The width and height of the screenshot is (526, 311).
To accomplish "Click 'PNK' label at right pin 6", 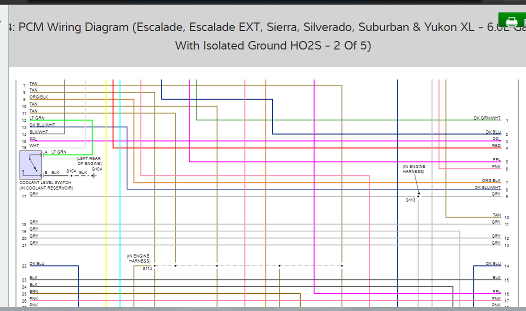I will pyautogui.click(x=496, y=166).
